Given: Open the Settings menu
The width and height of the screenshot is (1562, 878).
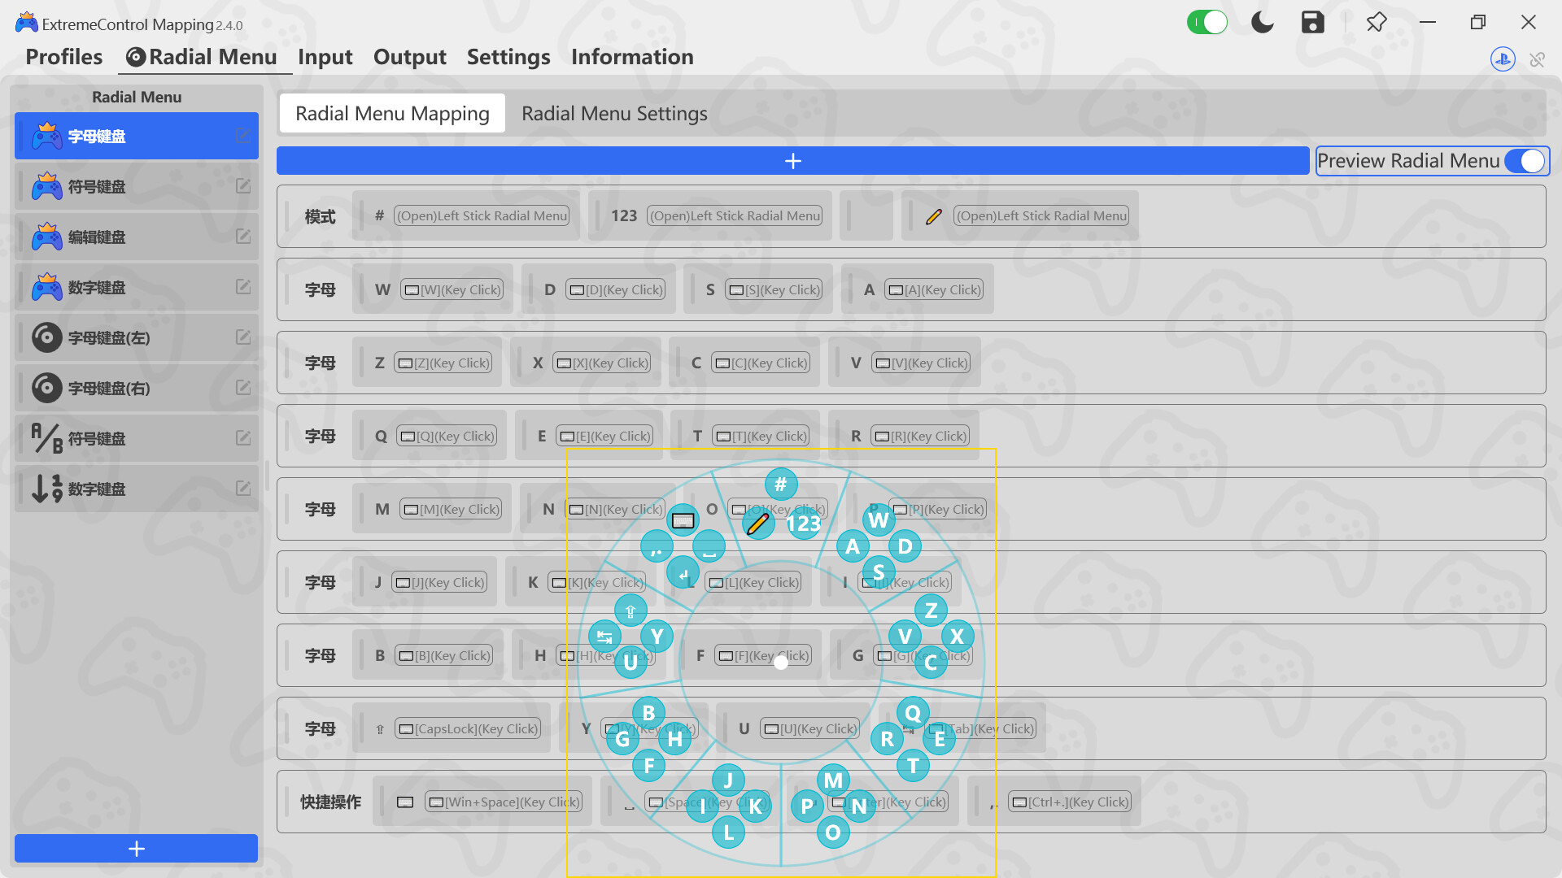Looking at the screenshot, I should [x=508, y=57].
